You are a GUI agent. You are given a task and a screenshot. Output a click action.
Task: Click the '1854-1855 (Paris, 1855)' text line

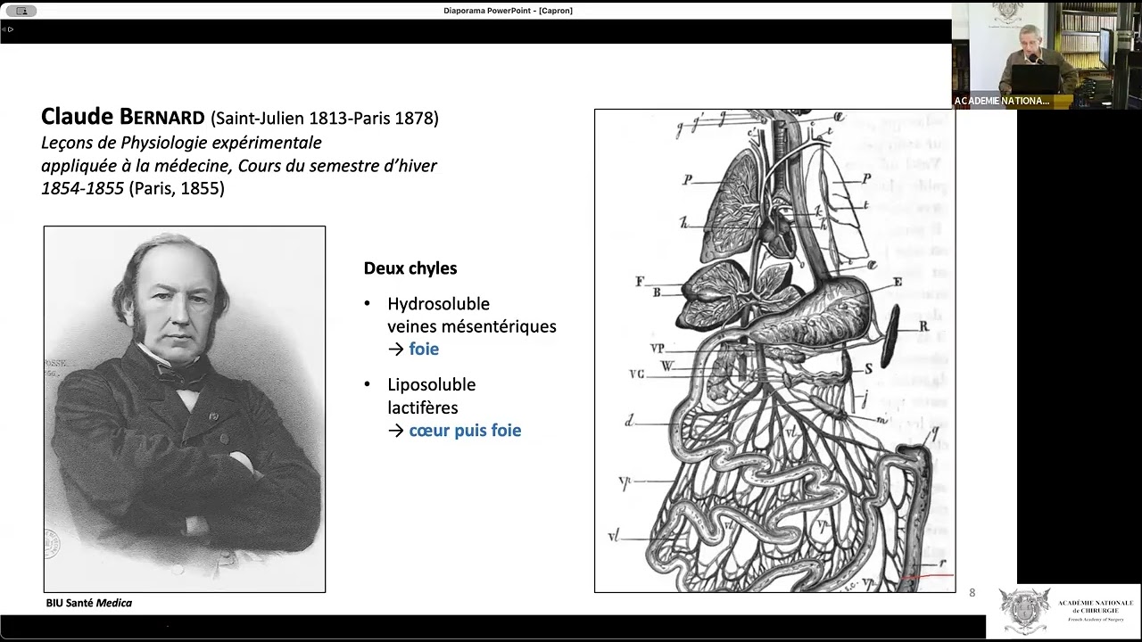click(133, 189)
